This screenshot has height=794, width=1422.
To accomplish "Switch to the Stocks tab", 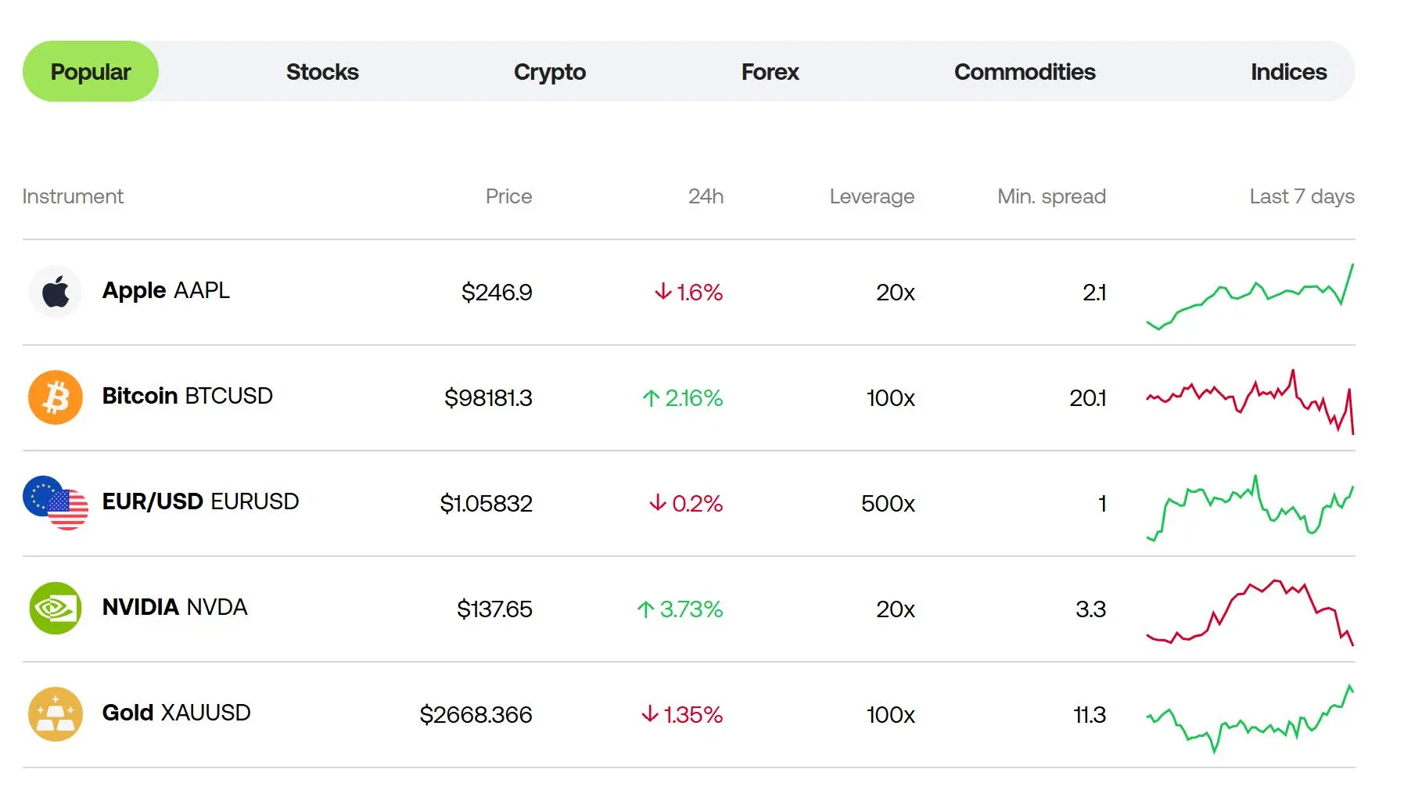I will pyautogui.click(x=322, y=72).
